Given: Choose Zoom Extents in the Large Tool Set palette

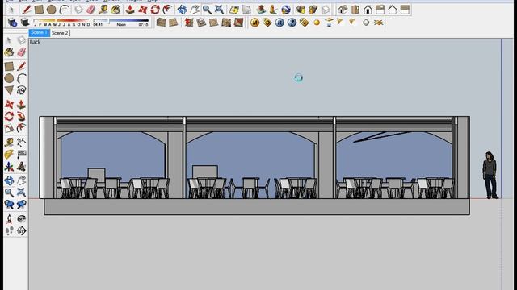Looking at the screenshot, I should tap(22, 192).
